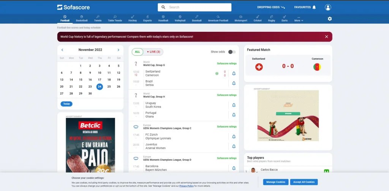Open the Sofascore logo home link
This screenshot has height=191, width=389.
[x=73, y=7]
